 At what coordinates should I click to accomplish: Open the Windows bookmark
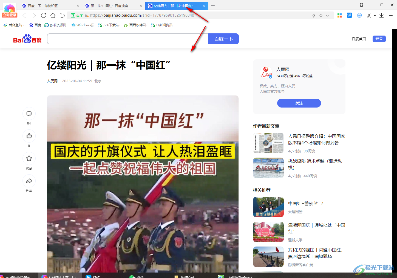pyautogui.click(x=82, y=25)
